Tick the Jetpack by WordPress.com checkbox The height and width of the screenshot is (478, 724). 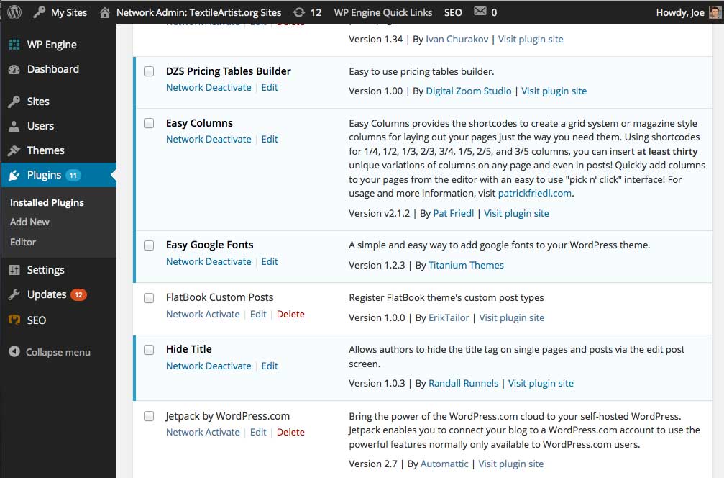click(x=149, y=416)
